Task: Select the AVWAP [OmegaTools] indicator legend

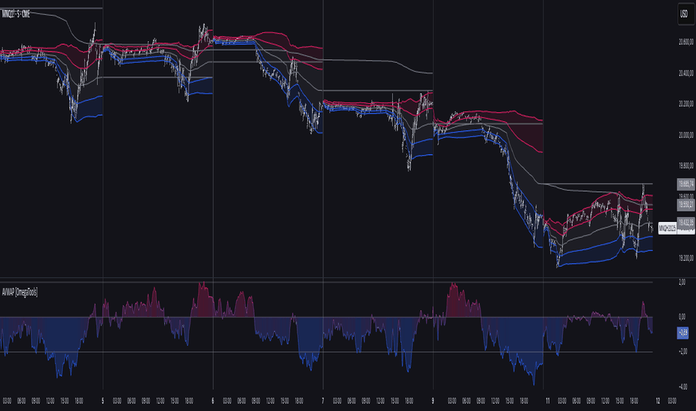Action: [x=20, y=292]
